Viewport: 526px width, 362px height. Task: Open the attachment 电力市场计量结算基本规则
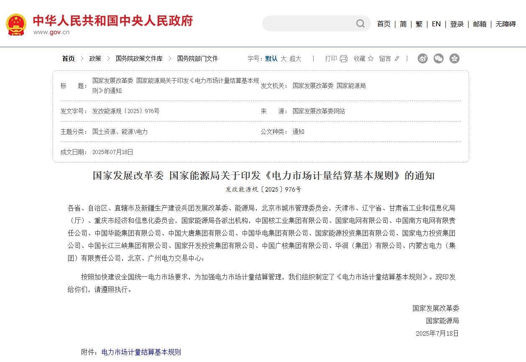click(x=141, y=352)
